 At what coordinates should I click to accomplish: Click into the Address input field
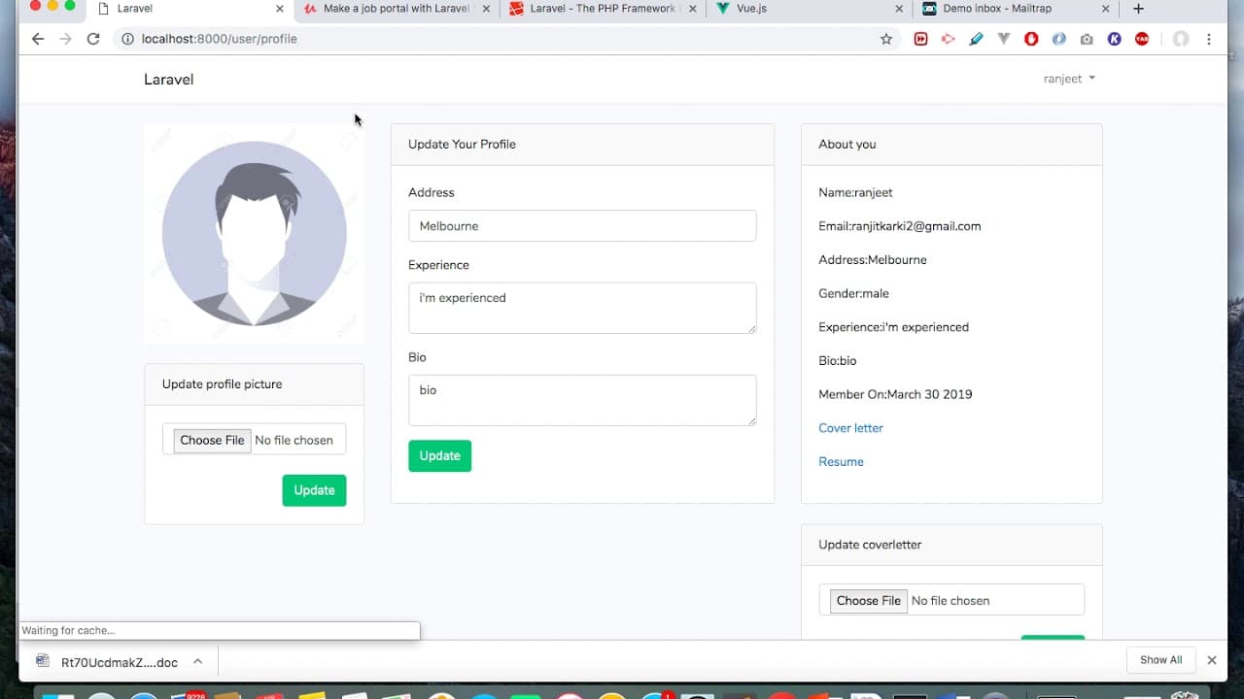582,225
